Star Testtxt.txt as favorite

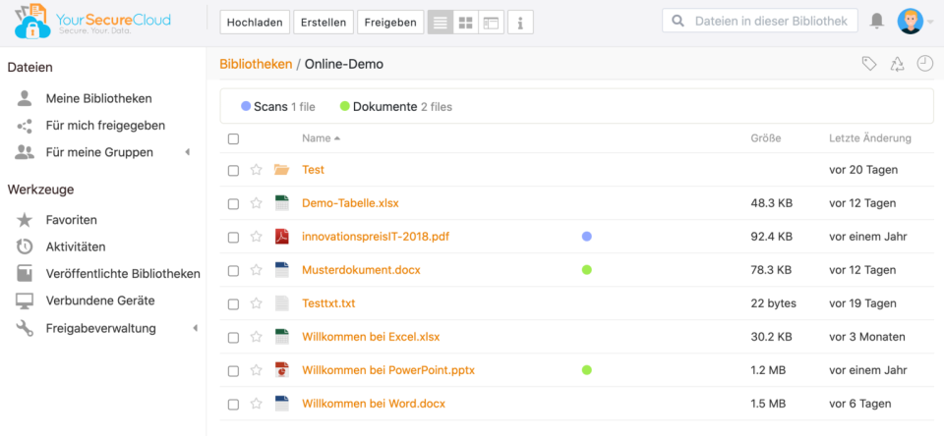click(x=257, y=303)
